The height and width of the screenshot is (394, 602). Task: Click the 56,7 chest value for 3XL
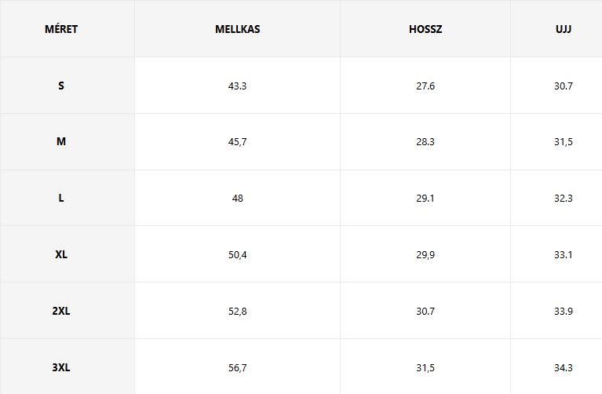tap(237, 367)
